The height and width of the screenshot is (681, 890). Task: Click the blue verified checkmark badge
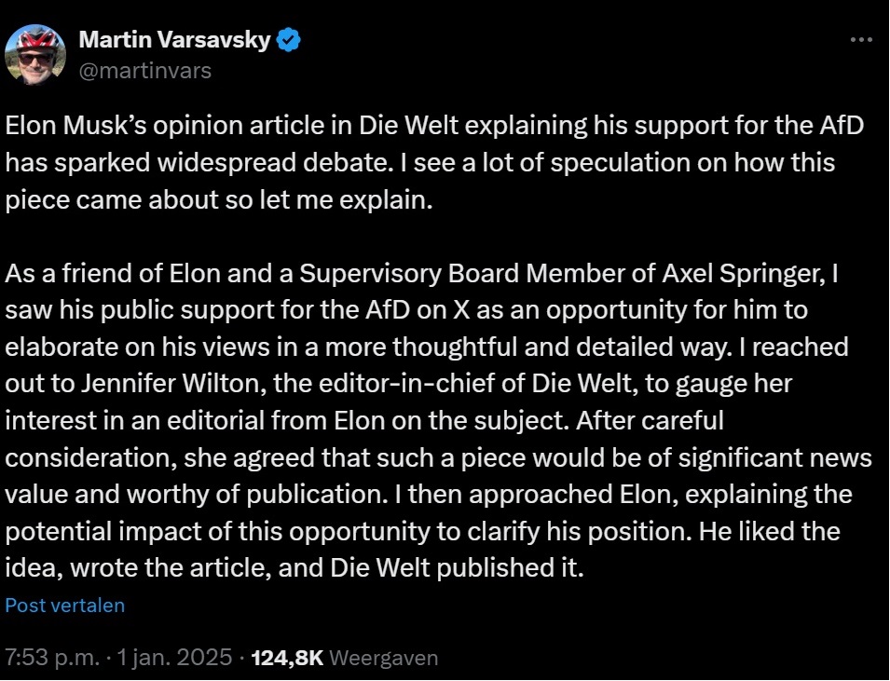tap(289, 40)
